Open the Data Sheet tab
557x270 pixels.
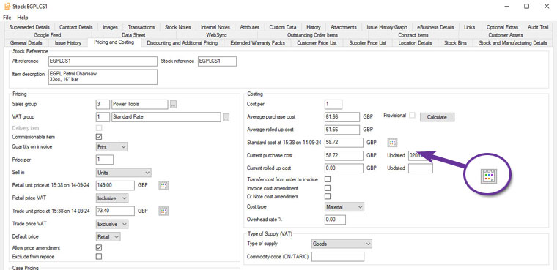133,35
